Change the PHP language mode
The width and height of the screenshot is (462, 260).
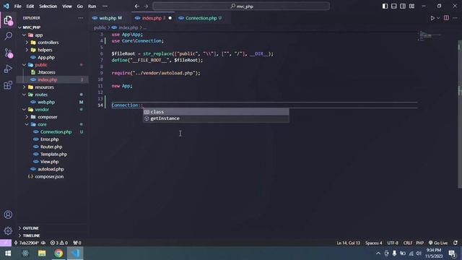(x=420, y=243)
